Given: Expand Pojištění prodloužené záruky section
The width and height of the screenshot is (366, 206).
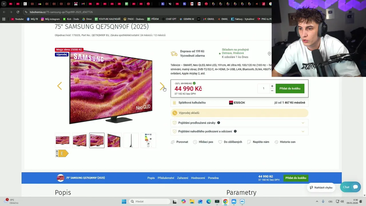Looking at the screenshot, I should coord(239,123).
